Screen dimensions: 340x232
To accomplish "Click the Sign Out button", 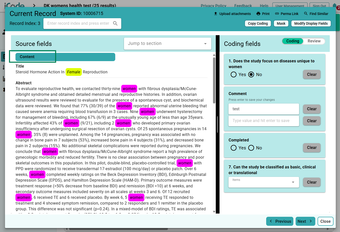I will [319, 5].
